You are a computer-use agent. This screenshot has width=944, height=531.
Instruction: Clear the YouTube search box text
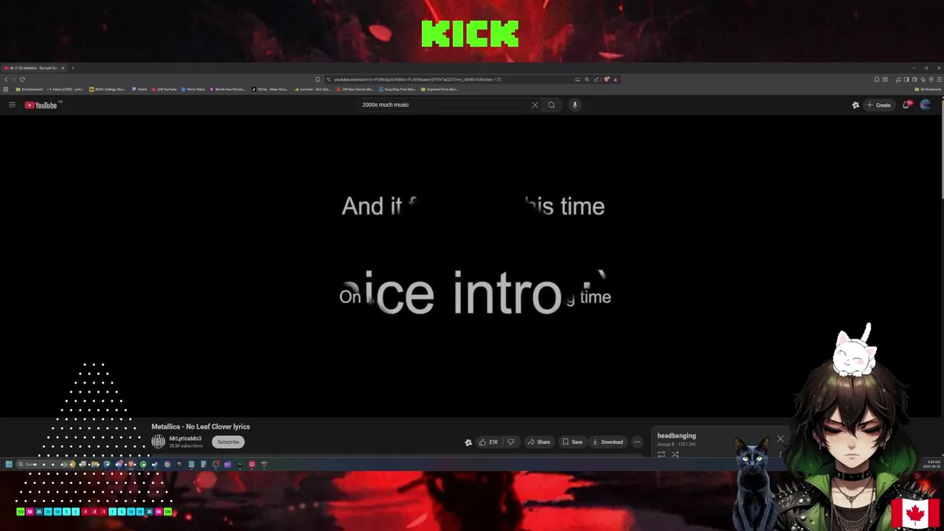pos(535,105)
